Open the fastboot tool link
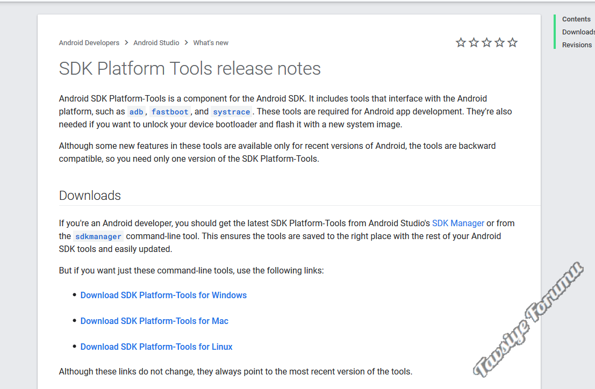The image size is (595, 389). coord(170,112)
